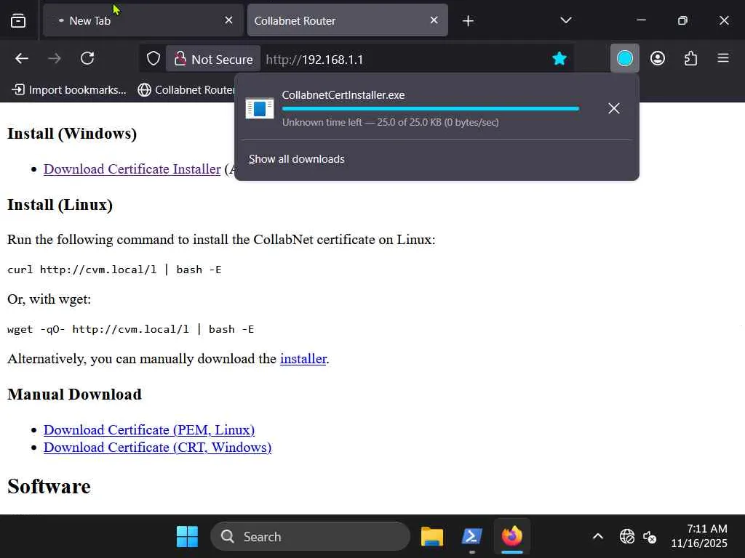Click the curl command text line

pos(114,270)
